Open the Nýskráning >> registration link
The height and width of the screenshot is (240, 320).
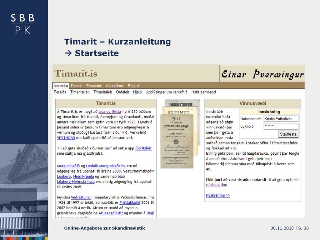click(x=218, y=195)
